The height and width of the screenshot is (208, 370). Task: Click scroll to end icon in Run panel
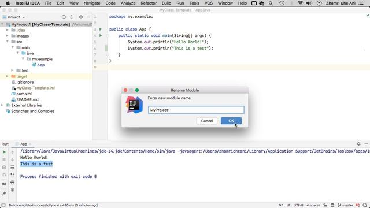tap(12, 174)
